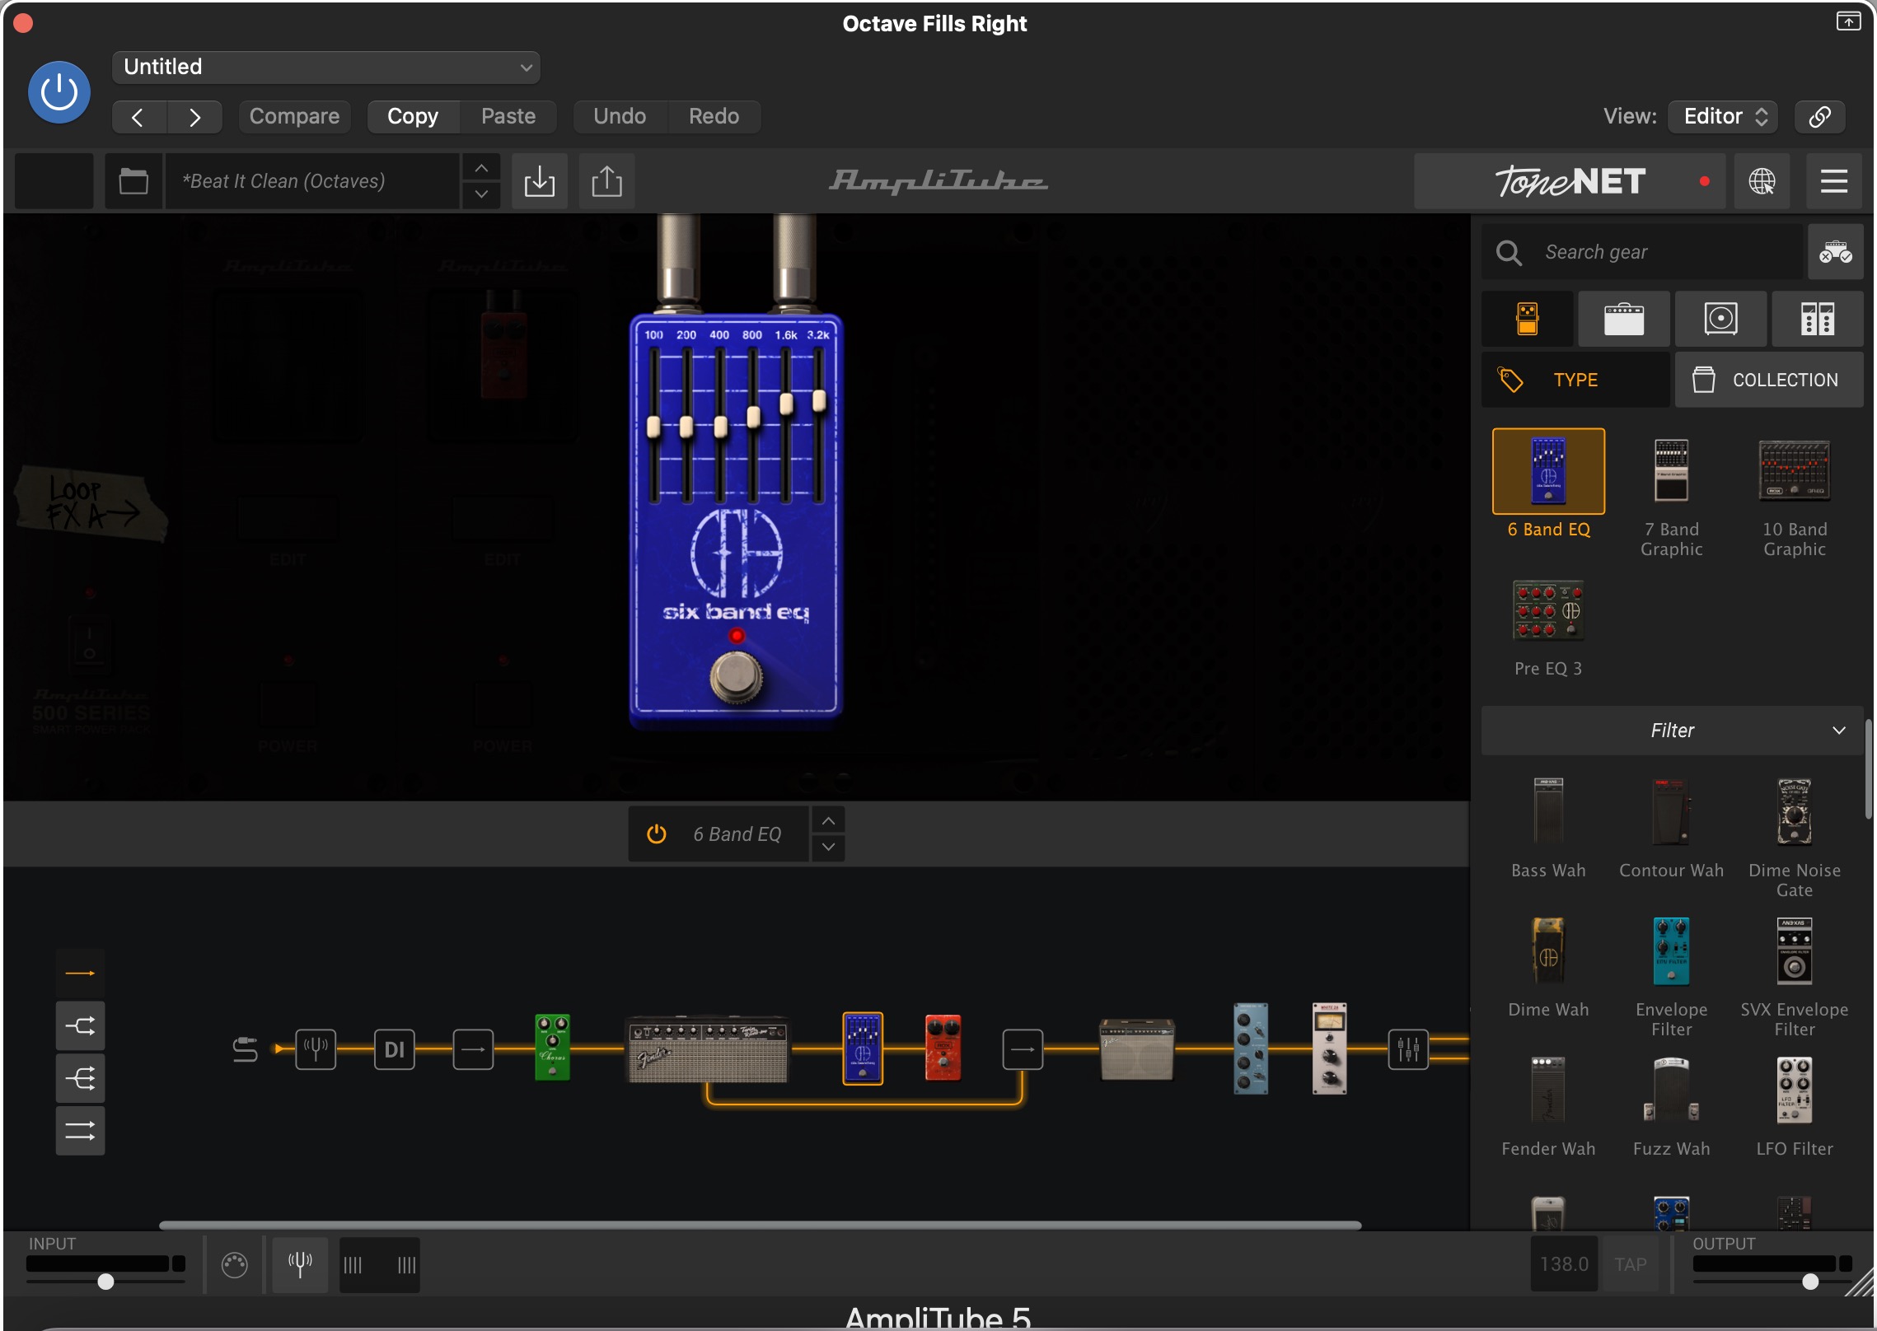Screen dimensions: 1877x1331
Task: Select the cabinet speaker gear category
Action: tap(1720, 319)
